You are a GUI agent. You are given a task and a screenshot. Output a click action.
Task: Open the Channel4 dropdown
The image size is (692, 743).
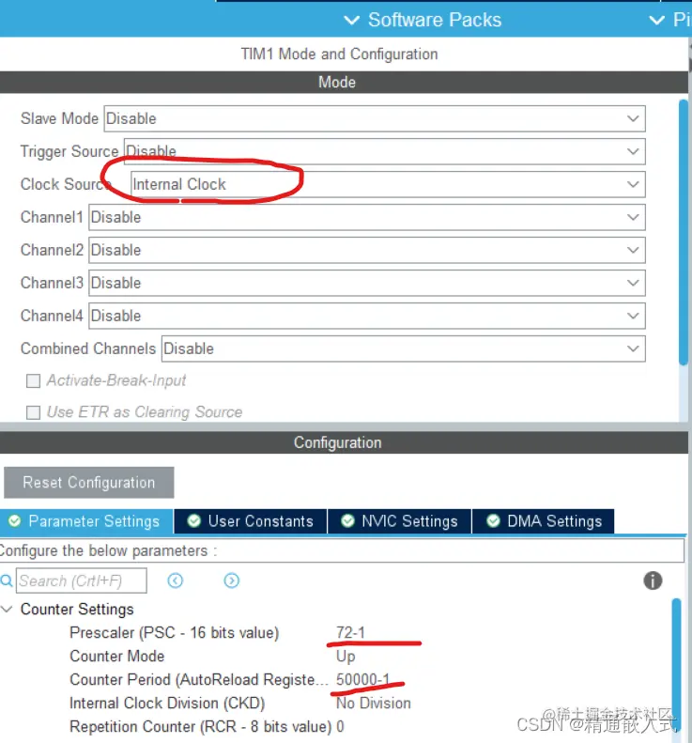pos(367,316)
